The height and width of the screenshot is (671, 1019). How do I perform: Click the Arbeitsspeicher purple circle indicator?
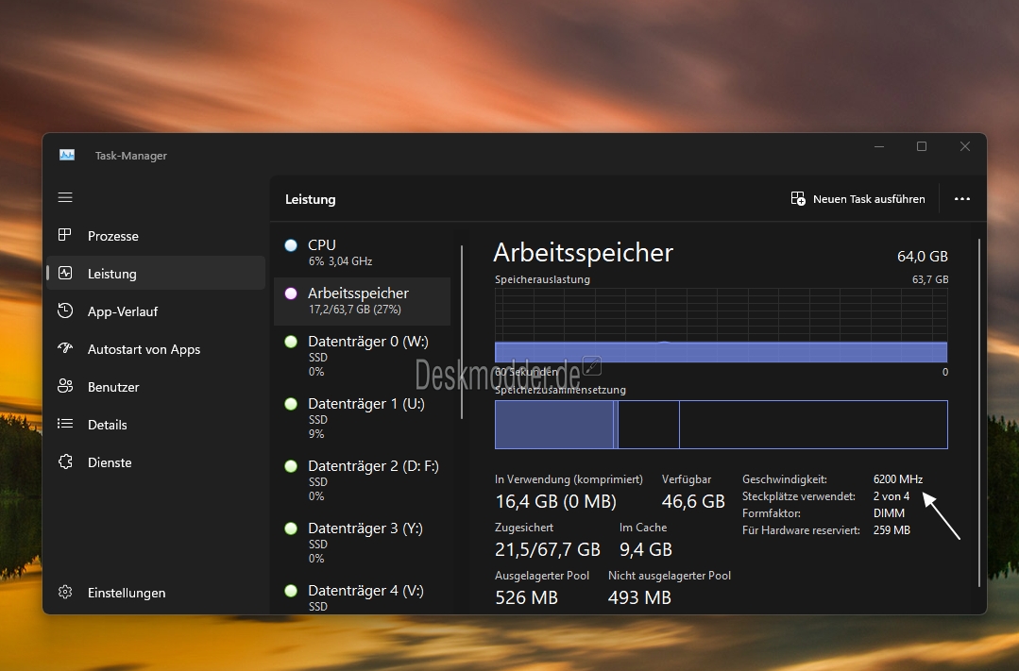tap(291, 294)
